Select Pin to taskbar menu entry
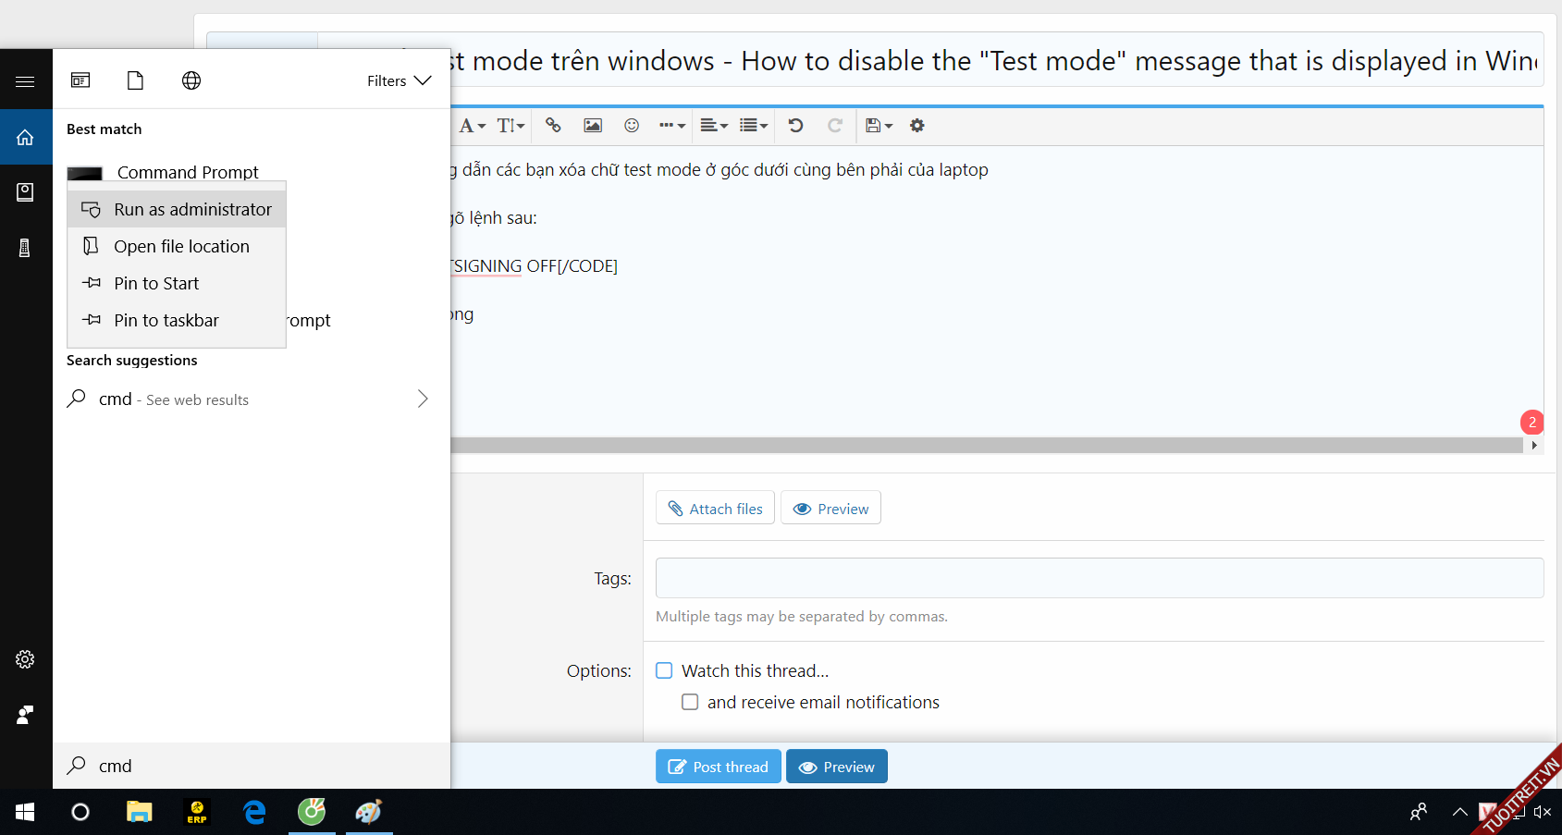The image size is (1562, 835). point(166,321)
